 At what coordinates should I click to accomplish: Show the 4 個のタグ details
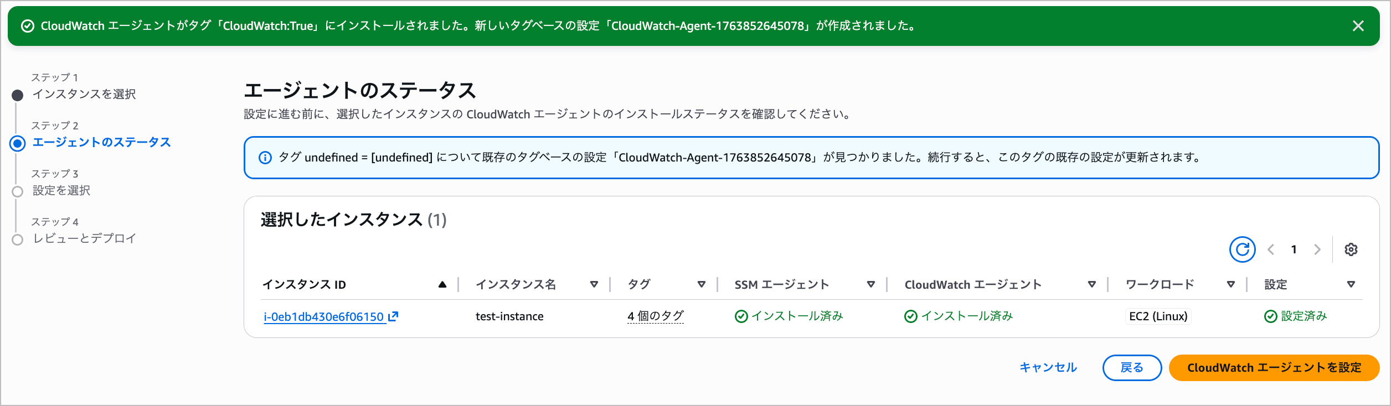[x=656, y=316]
